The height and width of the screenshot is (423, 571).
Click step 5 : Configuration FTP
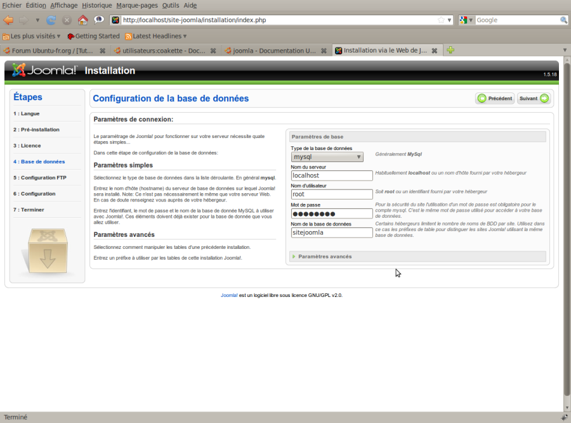pyautogui.click(x=40, y=178)
